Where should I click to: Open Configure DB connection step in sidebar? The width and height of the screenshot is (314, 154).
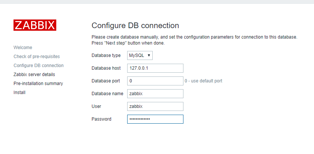click(x=38, y=66)
